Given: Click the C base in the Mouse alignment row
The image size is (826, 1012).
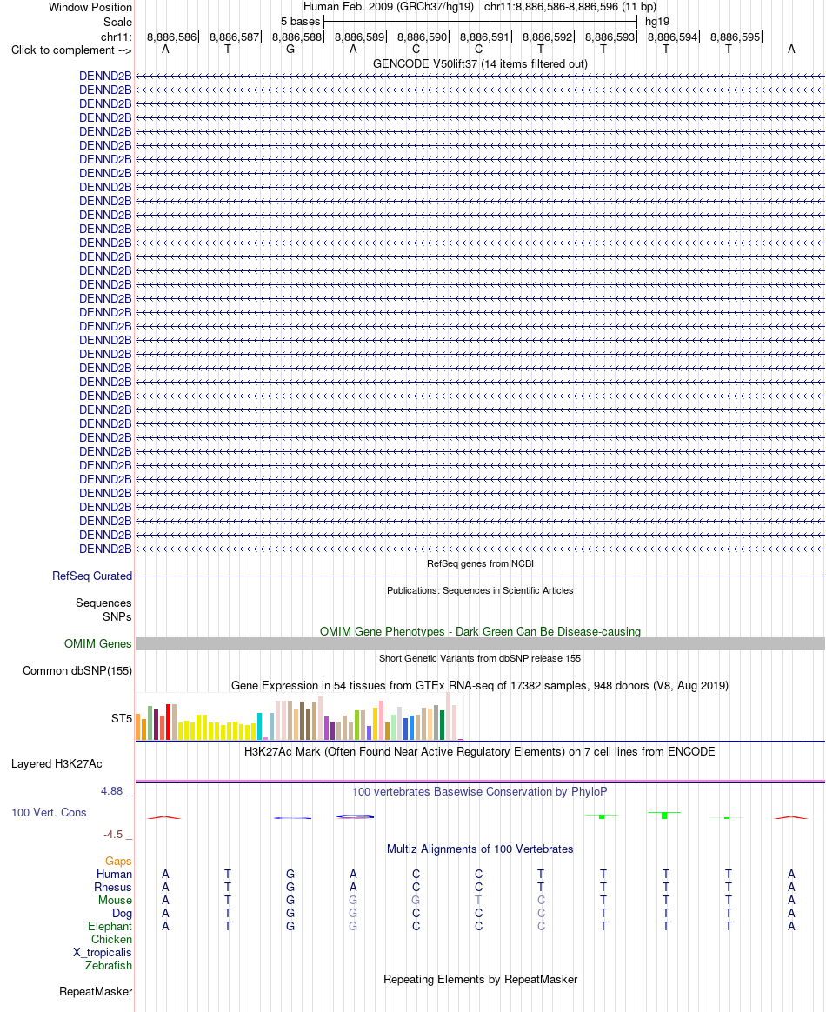Looking at the screenshot, I should tap(541, 900).
